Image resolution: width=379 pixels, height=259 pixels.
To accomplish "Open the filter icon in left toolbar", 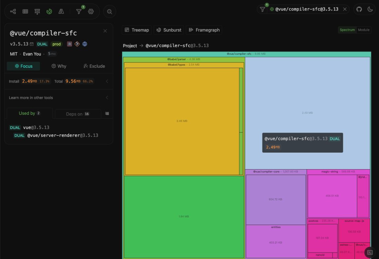I will pos(79,11).
